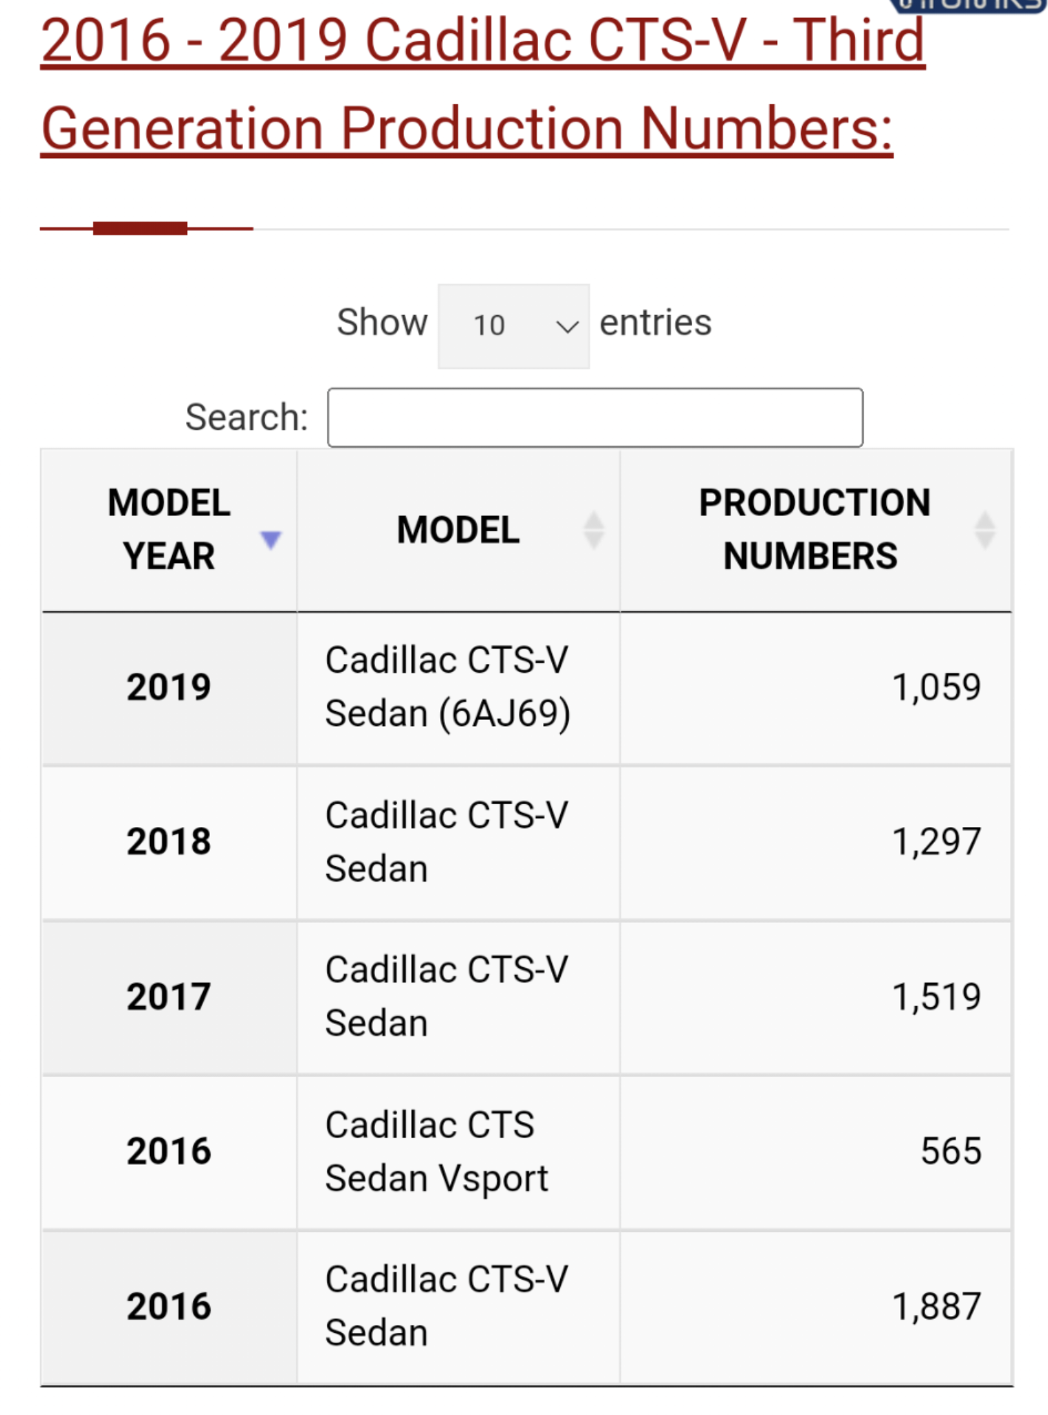Sort table by MODEL YEAR header

tap(169, 530)
